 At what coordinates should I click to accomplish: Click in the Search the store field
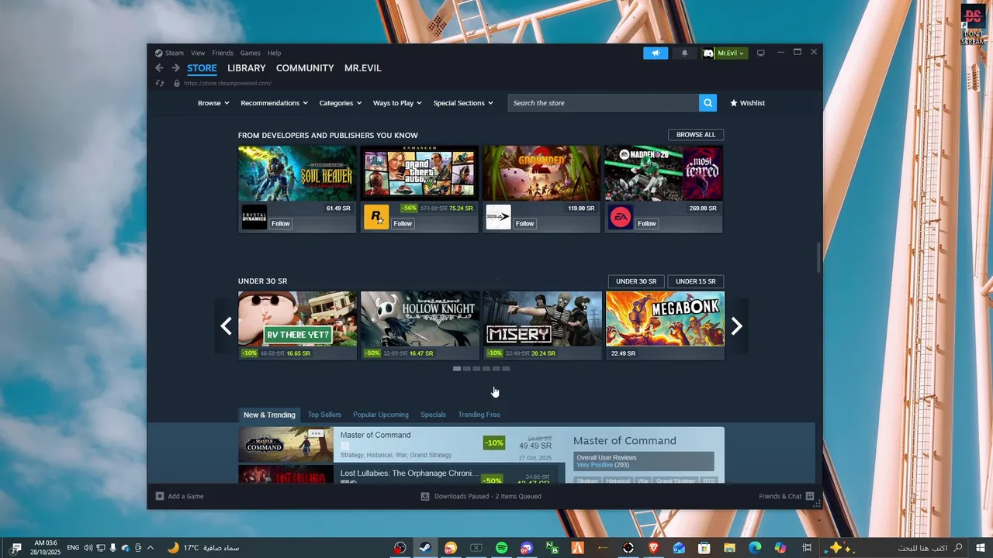tap(603, 102)
